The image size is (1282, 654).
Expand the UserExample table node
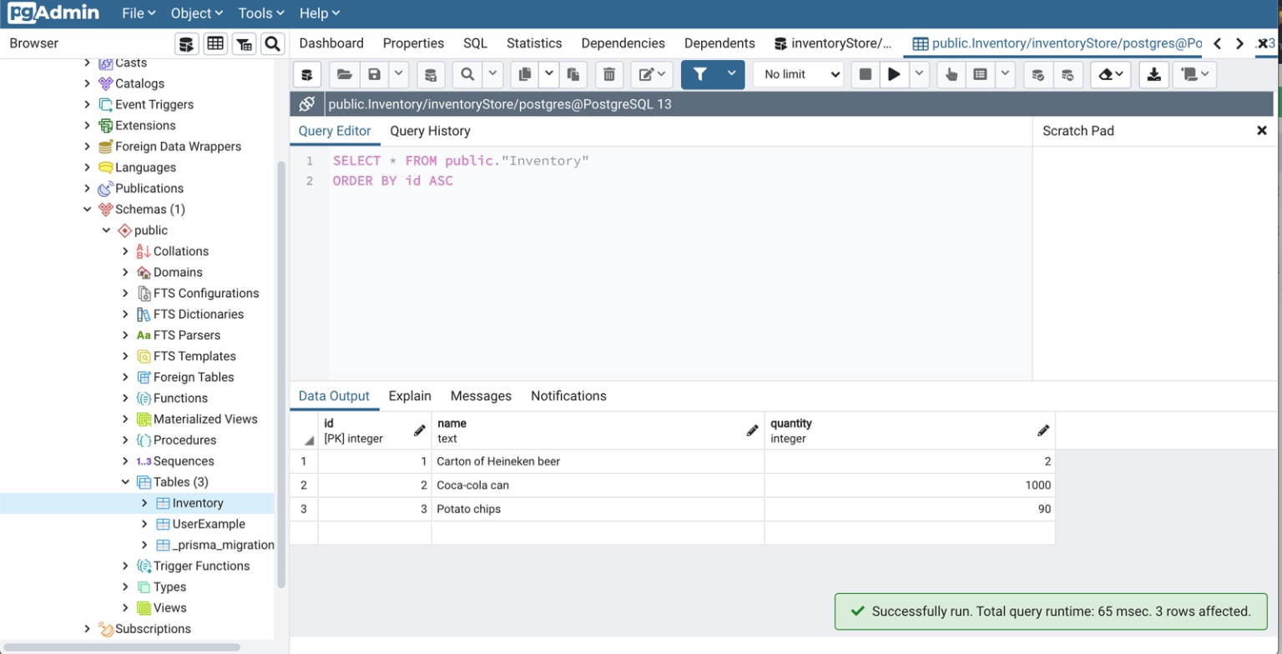pyautogui.click(x=144, y=524)
